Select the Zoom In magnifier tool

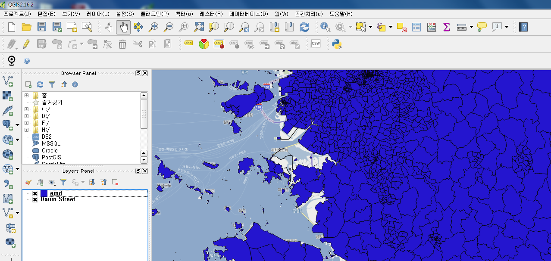point(153,27)
